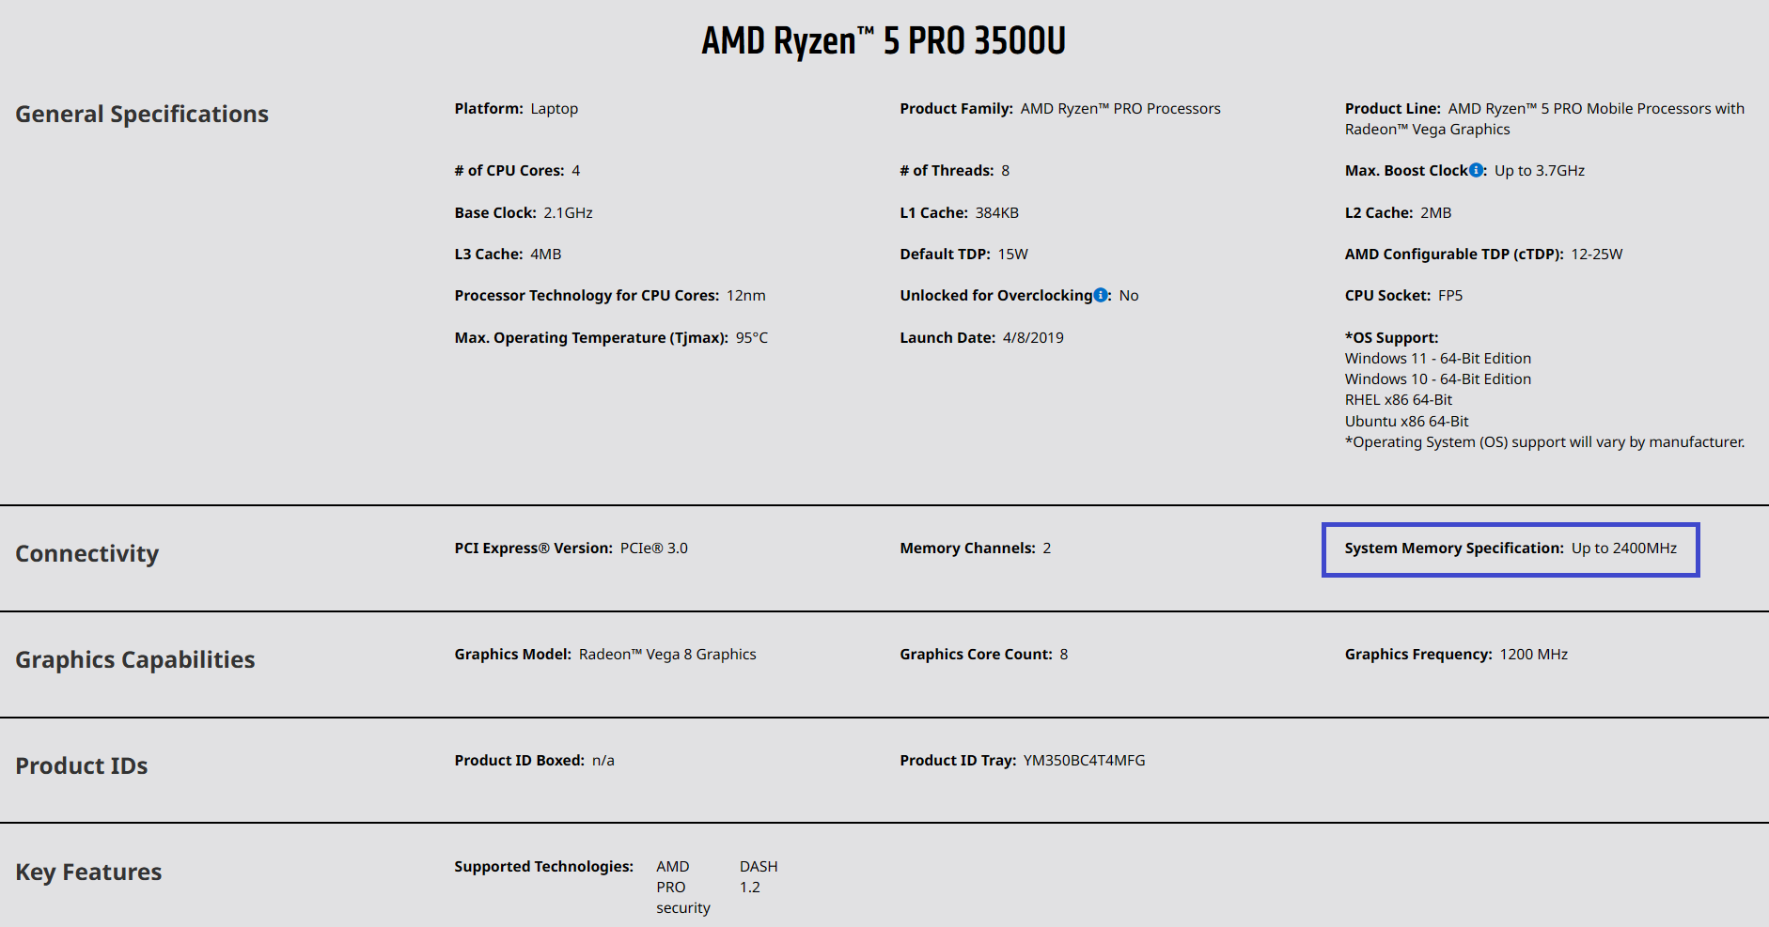Click the DASH 1.2 supported technology

point(758,876)
